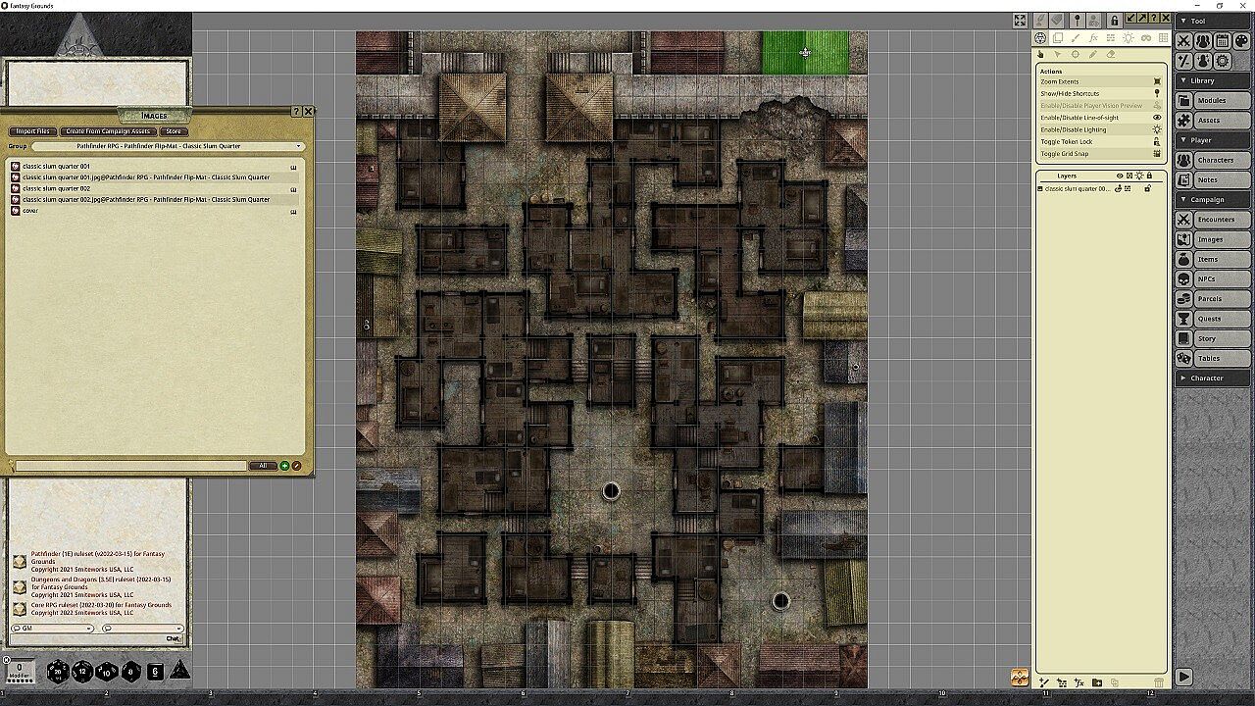Open the gear options tool
This screenshot has width=1255, height=706.
point(1222,61)
